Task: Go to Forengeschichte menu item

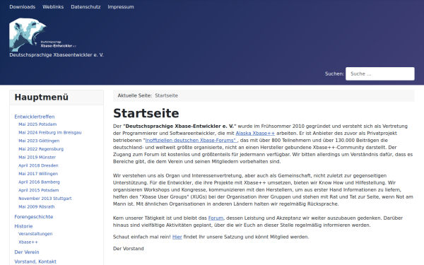Action: click(34, 217)
